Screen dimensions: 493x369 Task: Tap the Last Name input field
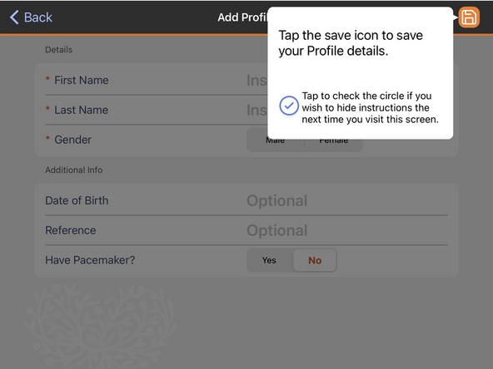coord(256,111)
